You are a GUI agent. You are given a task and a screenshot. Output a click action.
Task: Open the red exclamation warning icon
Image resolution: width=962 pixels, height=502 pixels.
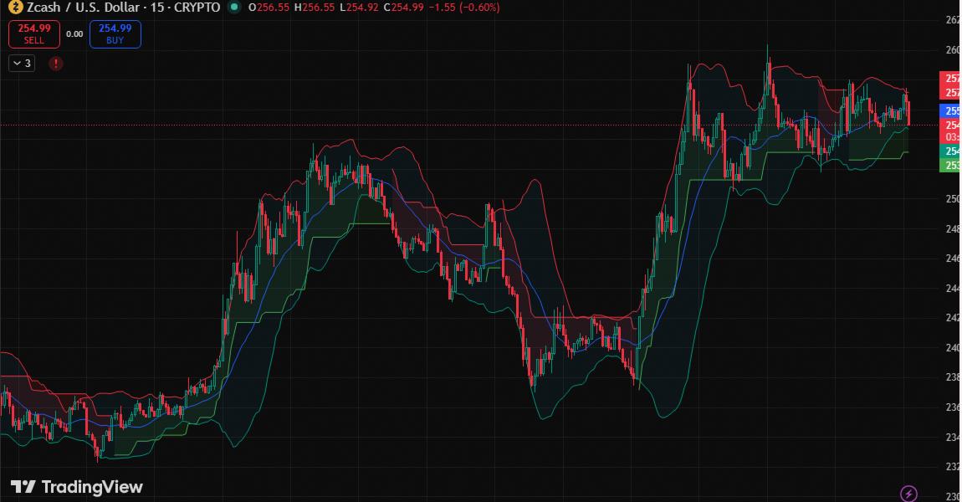point(56,64)
